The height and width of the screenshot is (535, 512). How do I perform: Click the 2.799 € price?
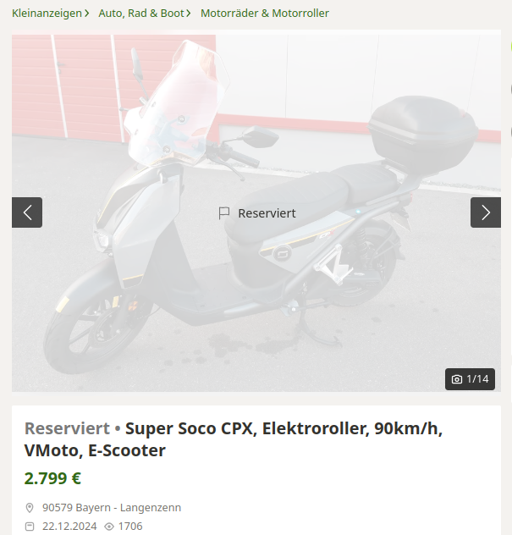52,478
